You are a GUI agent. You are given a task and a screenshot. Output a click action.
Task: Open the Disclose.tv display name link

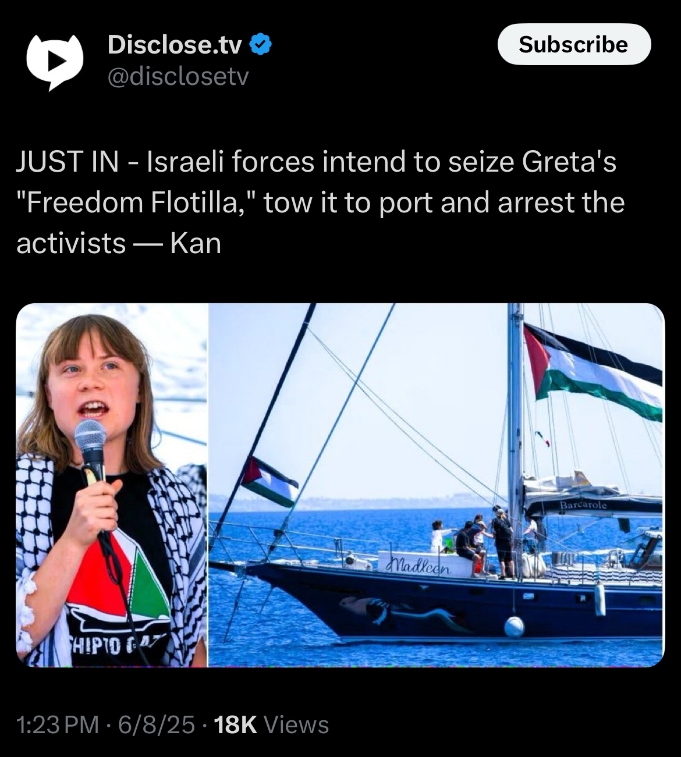(175, 45)
